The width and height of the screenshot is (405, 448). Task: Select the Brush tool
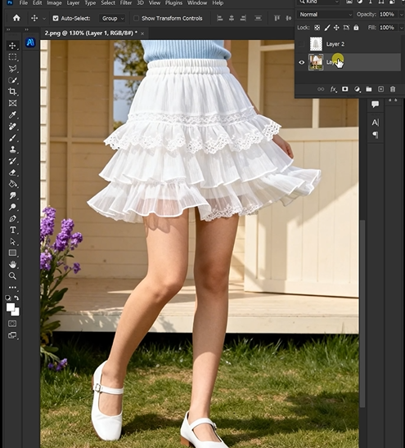[12, 138]
